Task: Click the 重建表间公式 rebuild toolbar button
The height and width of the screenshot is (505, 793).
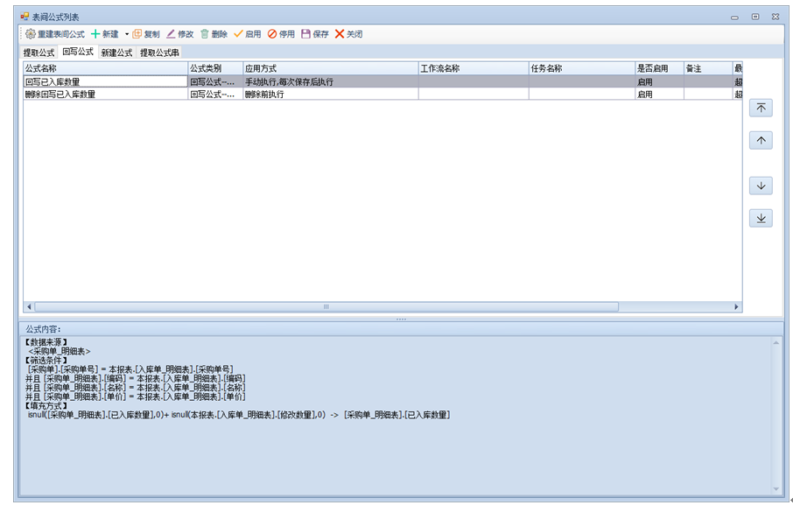Action: coord(54,34)
